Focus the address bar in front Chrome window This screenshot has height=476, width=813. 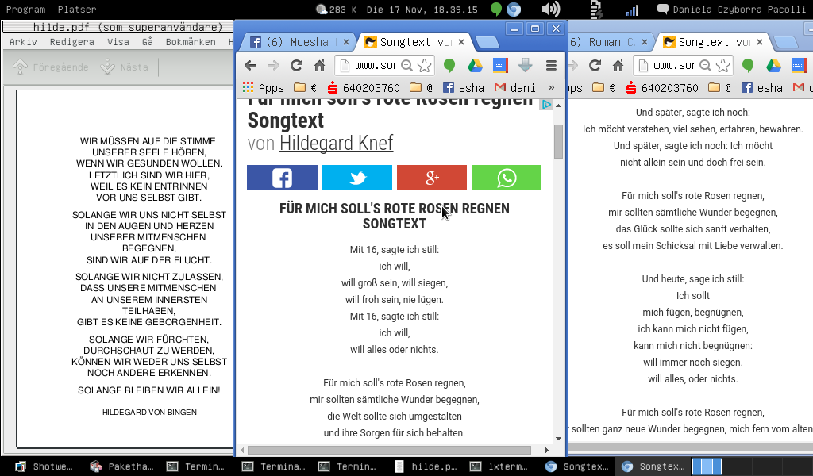pyautogui.click(x=384, y=65)
